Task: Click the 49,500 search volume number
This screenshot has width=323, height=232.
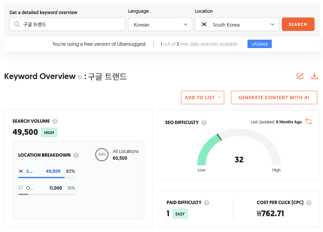Action: click(x=25, y=132)
